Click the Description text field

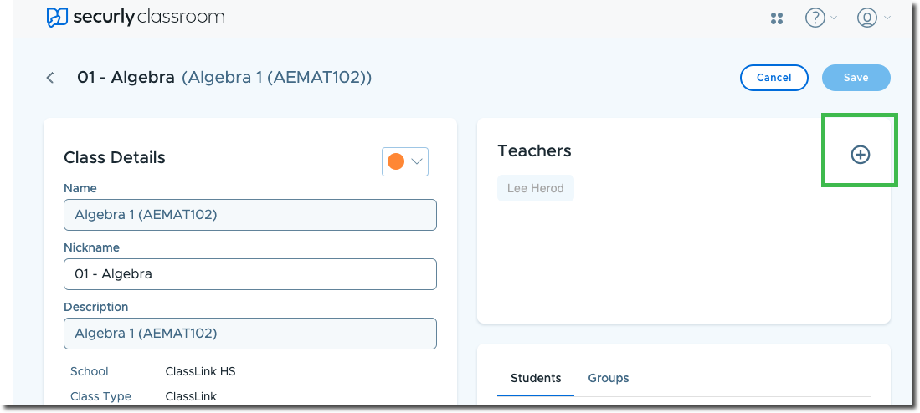coord(249,334)
